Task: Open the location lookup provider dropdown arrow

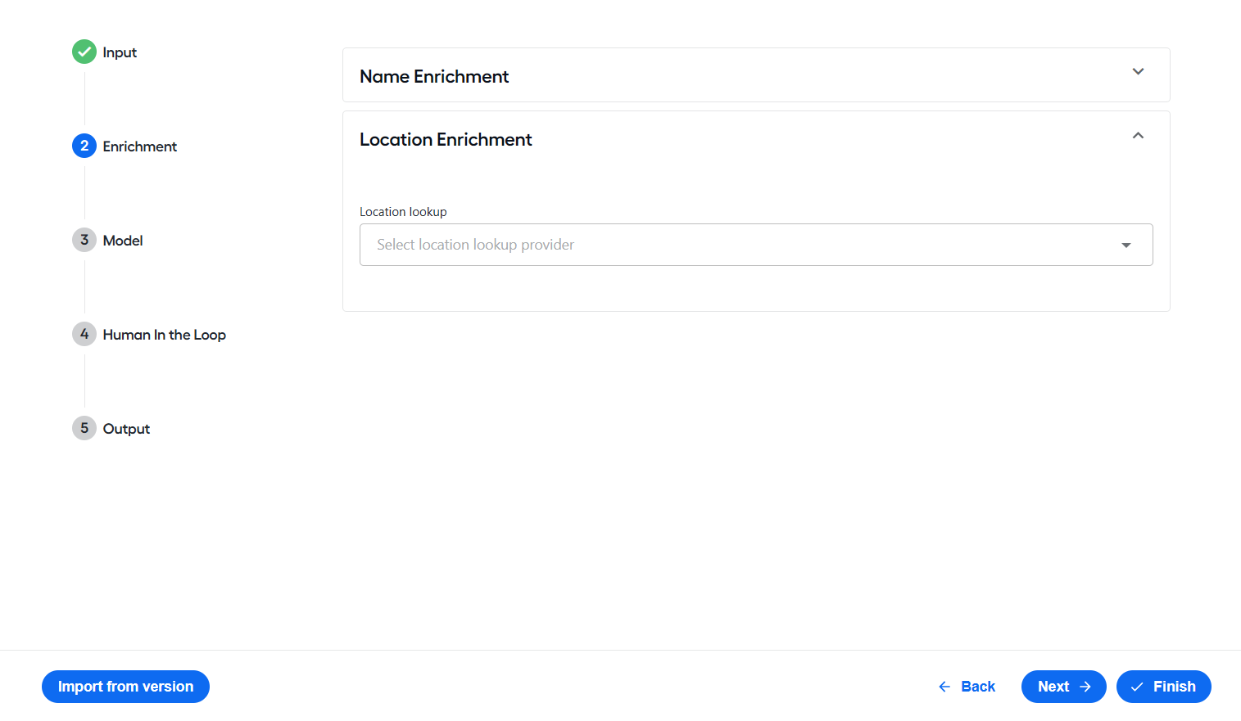Action: click(x=1126, y=246)
